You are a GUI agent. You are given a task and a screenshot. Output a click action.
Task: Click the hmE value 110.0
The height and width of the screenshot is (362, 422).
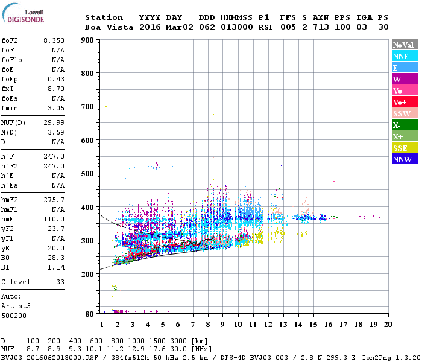pos(54,219)
